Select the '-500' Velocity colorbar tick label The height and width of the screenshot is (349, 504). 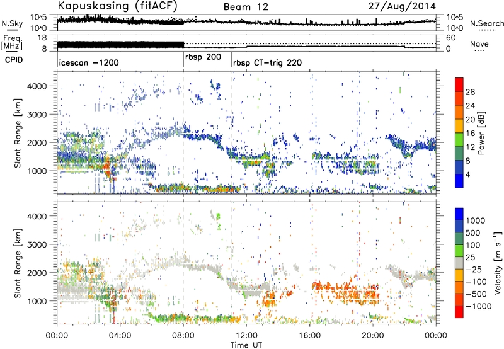point(476,294)
